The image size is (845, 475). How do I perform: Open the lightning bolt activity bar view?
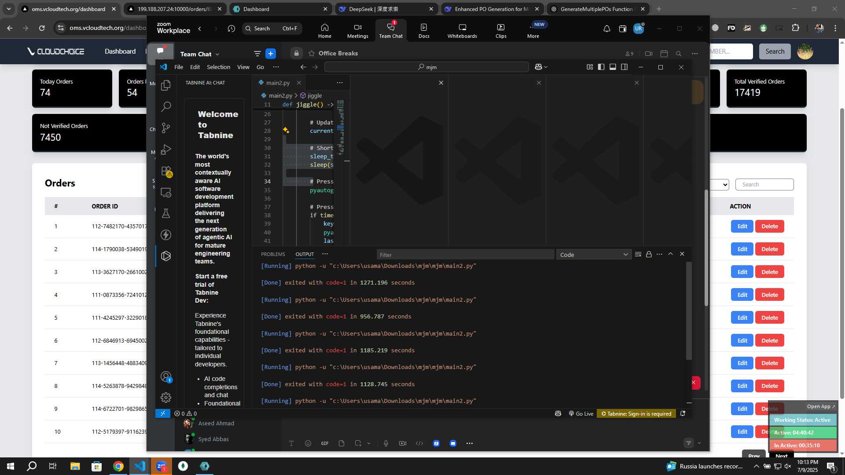click(166, 235)
